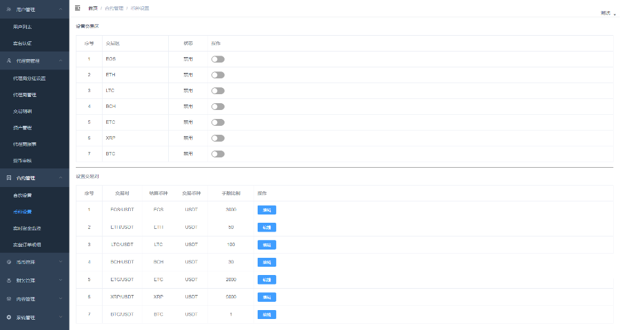Click the LTC/USDT pair cell
Image resolution: width=620 pixels, height=330 pixels.
point(122,244)
